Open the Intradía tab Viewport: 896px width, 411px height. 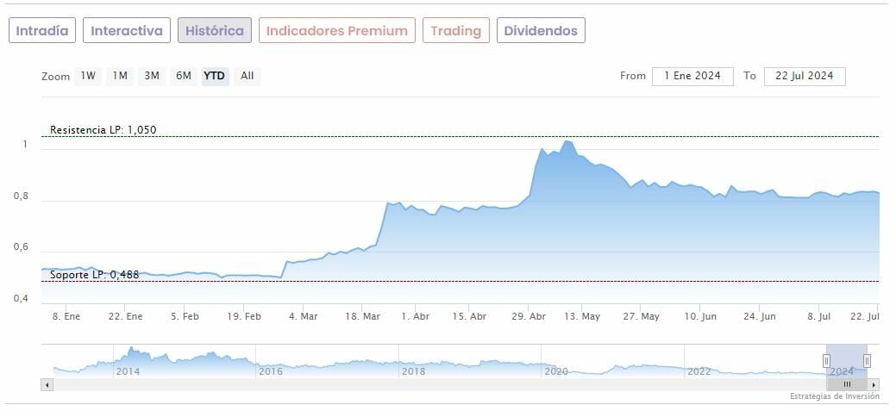[42, 30]
